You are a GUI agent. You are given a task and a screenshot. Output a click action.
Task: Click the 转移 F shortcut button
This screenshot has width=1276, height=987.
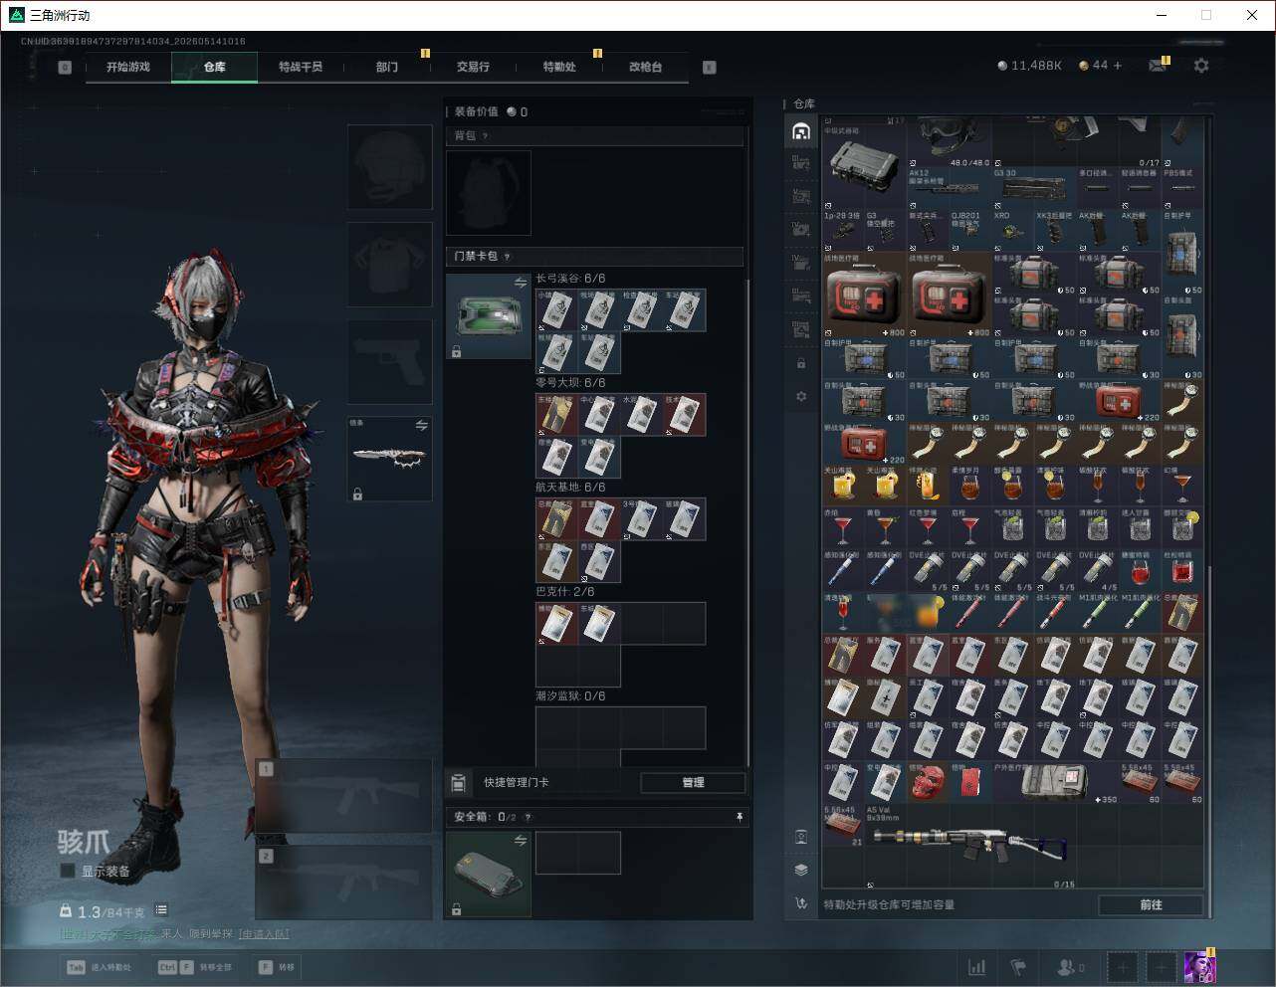pyautogui.click(x=276, y=967)
